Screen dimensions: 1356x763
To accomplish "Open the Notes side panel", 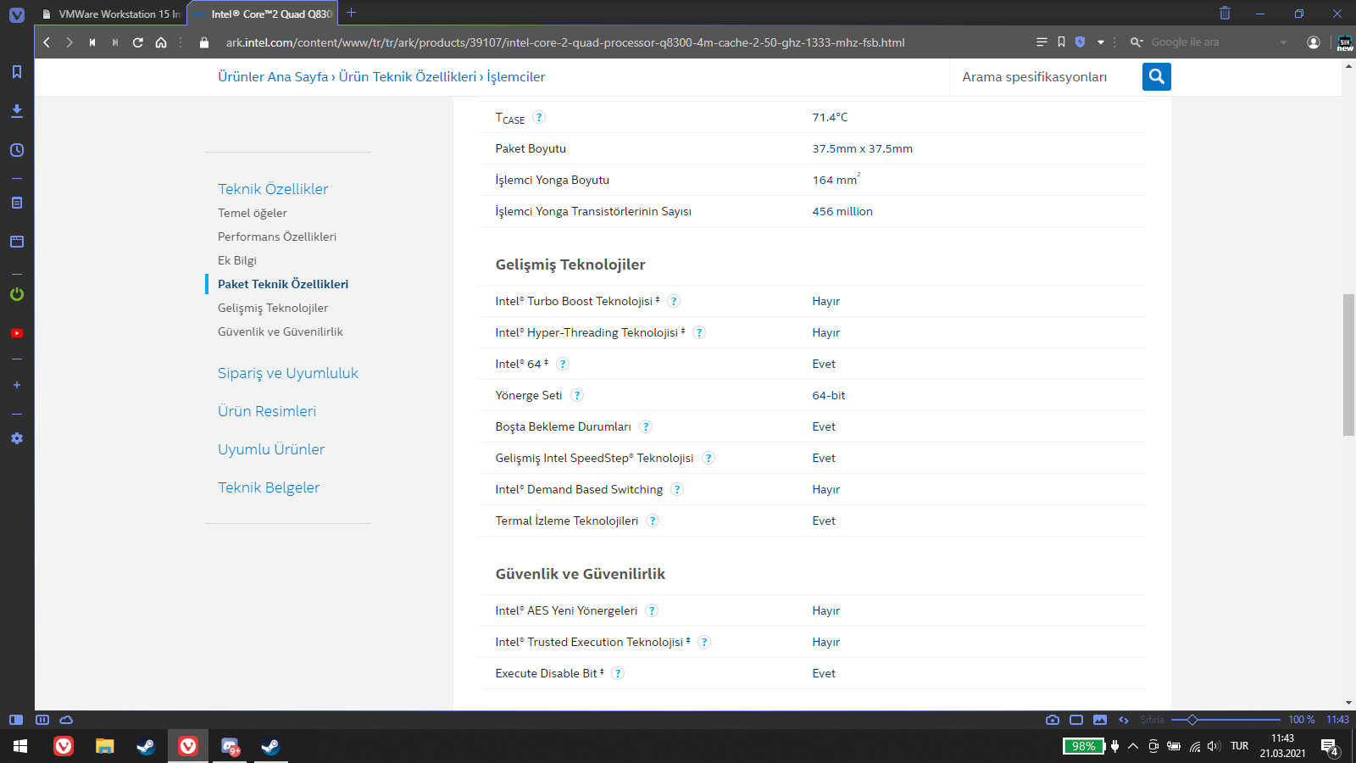I will coord(17,203).
